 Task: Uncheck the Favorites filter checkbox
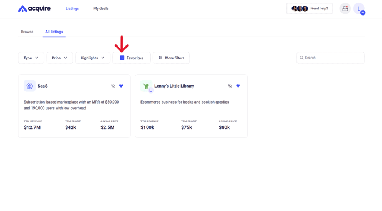pyautogui.click(x=122, y=58)
